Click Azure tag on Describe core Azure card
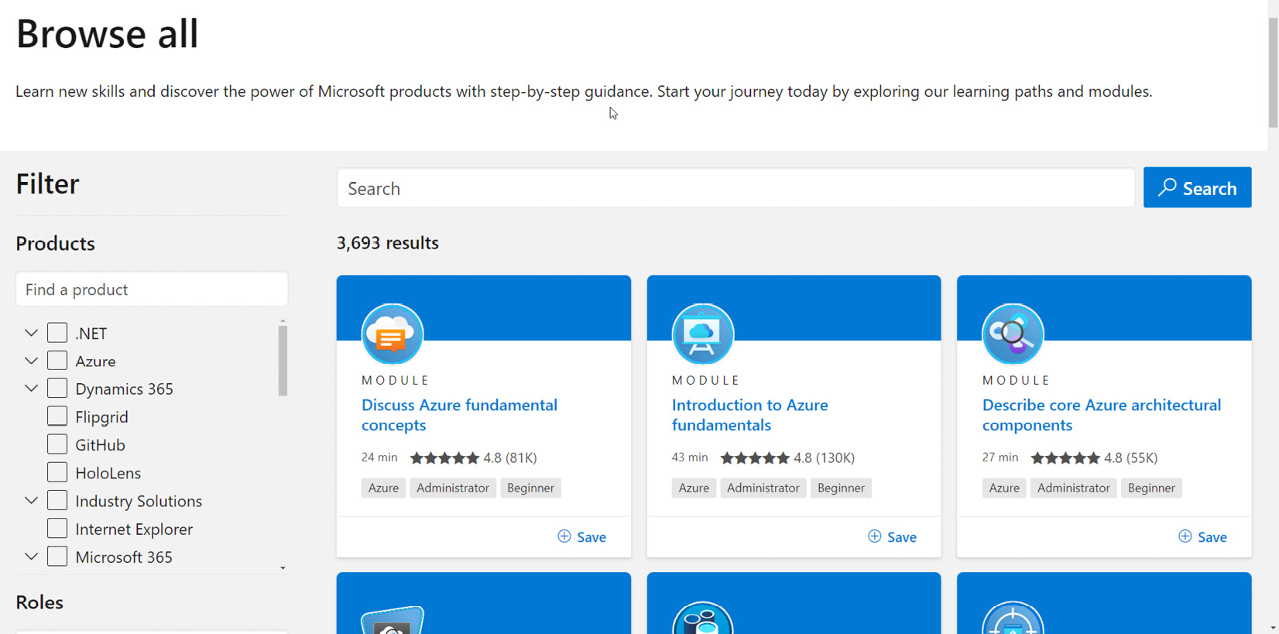This screenshot has width=1279, height=634. (1004, 488)
